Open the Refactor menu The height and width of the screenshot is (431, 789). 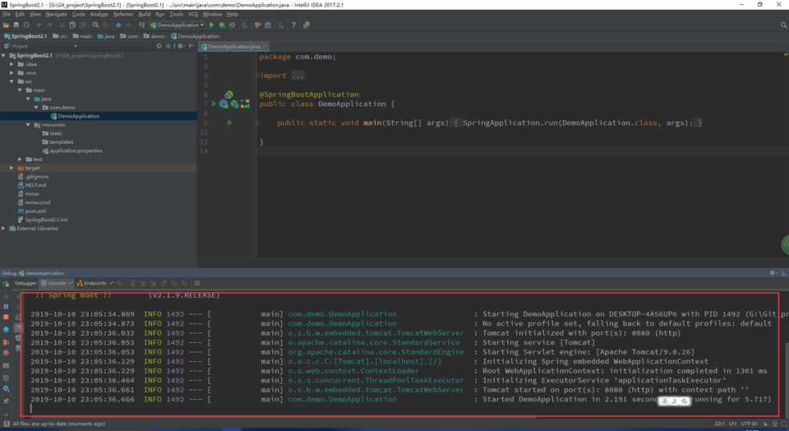[123, 14]
